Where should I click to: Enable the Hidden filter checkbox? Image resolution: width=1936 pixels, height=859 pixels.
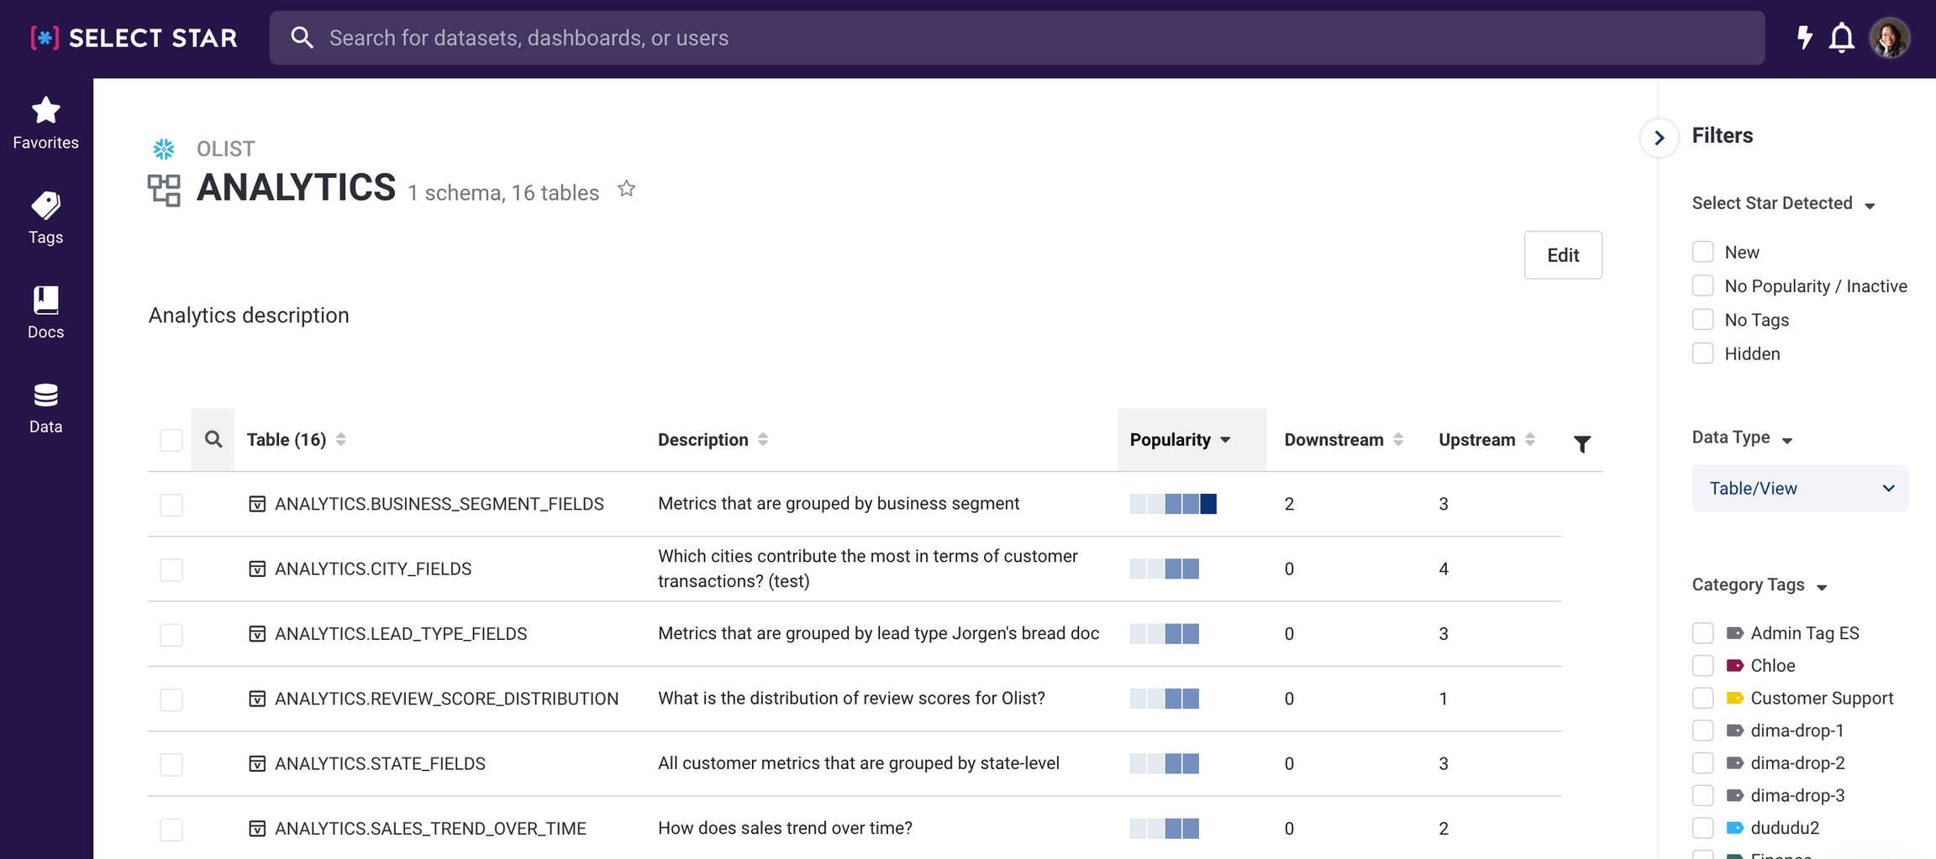click(x=1702, y=354)
